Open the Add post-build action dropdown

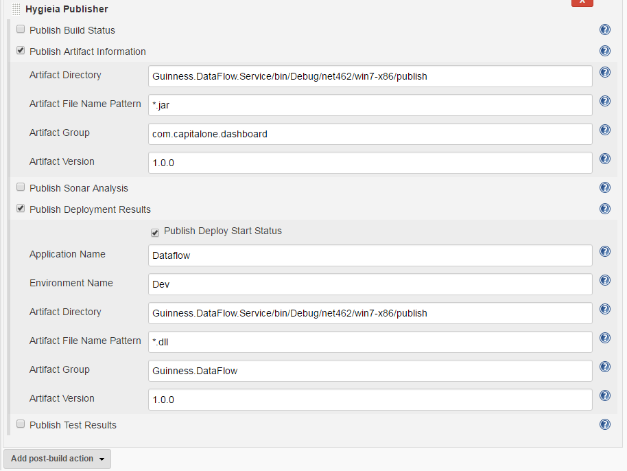57,459
